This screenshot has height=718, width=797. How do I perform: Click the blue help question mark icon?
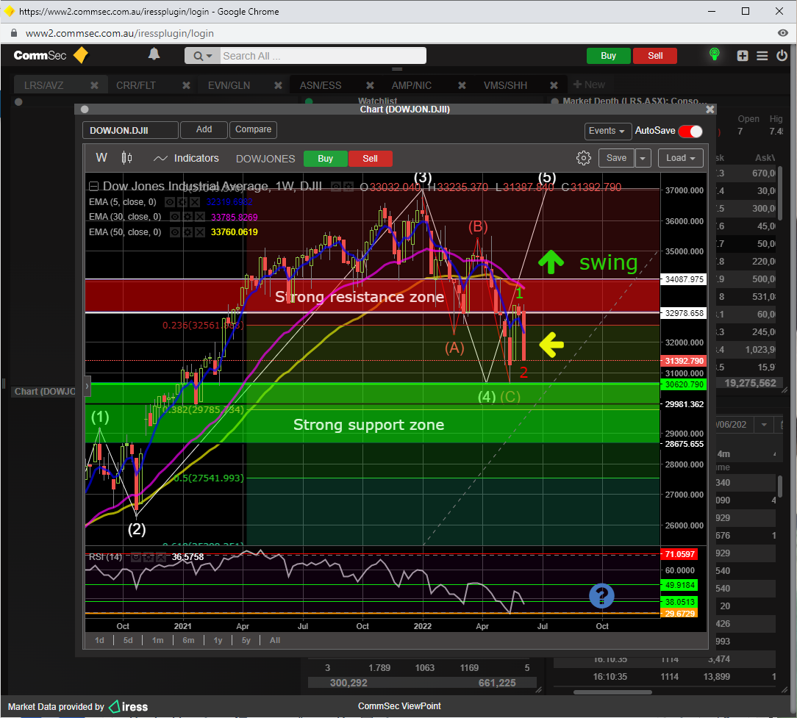point(602,595)
